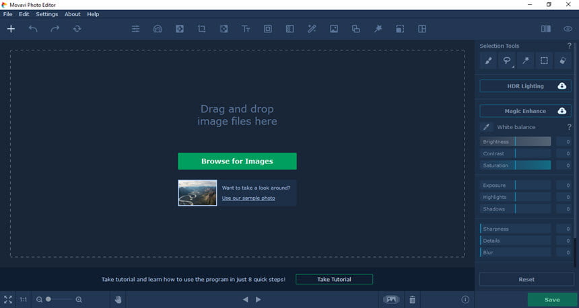Click the Highlights slider
This screenshot has width=579, height=308.
click(x=516, y=197)
